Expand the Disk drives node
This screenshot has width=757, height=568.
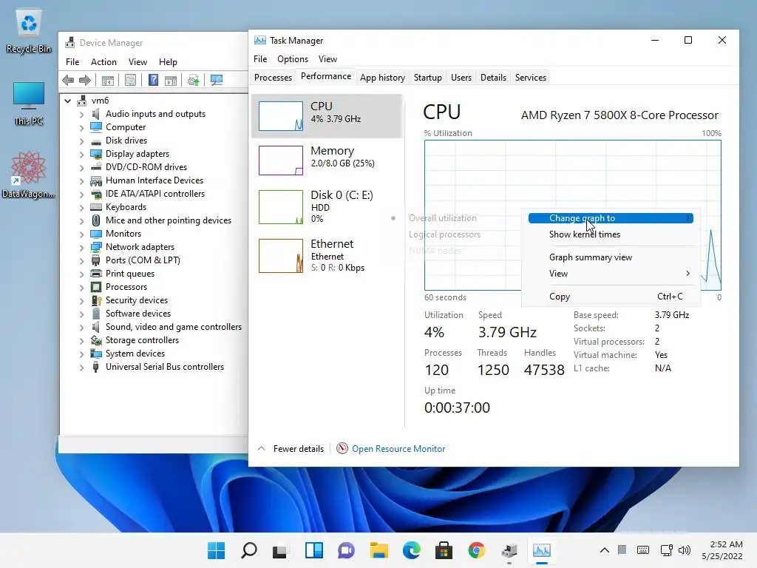pos(81,141)
